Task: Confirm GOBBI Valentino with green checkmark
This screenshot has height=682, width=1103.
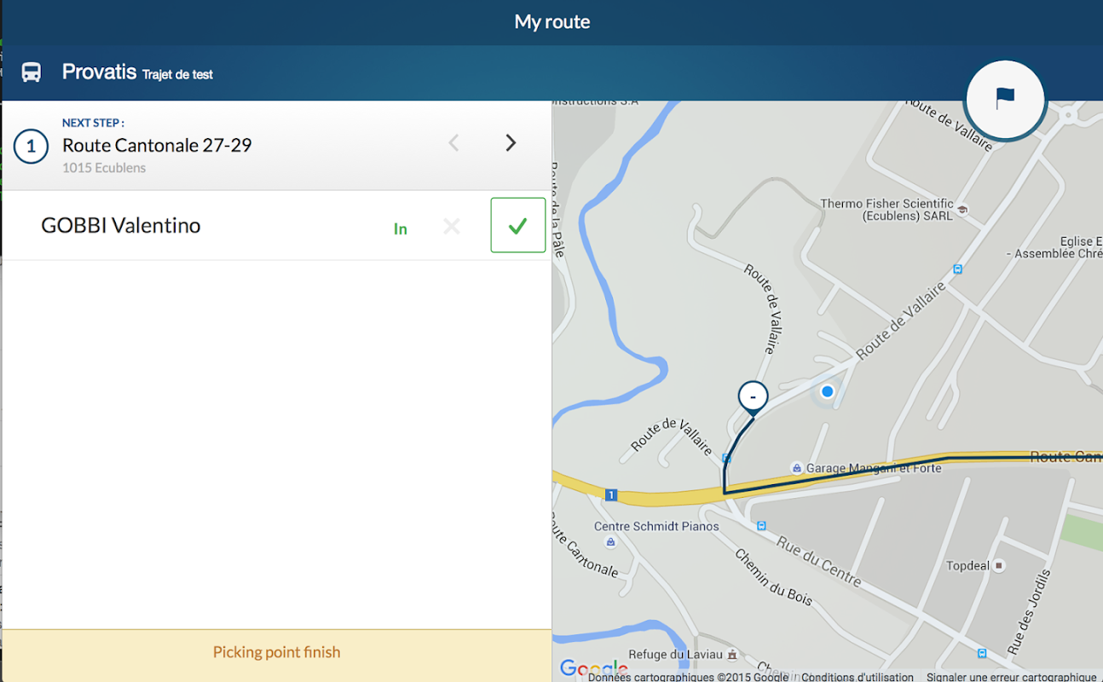Action: [517, 225]
